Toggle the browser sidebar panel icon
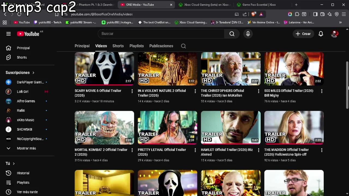The image size is (349, 196). click(315, 14)
